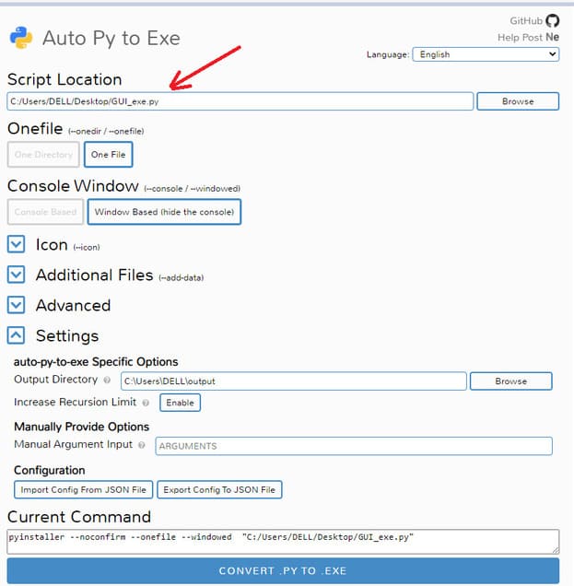574x586 pixels.
Task: Click the Increase Recursion Limit help icon
Action: [x=146, y=403]
